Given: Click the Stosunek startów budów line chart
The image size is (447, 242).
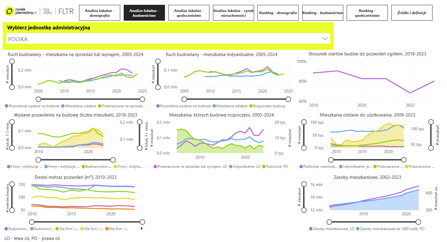Looking at the screenshot, I should tap(373, 81).
